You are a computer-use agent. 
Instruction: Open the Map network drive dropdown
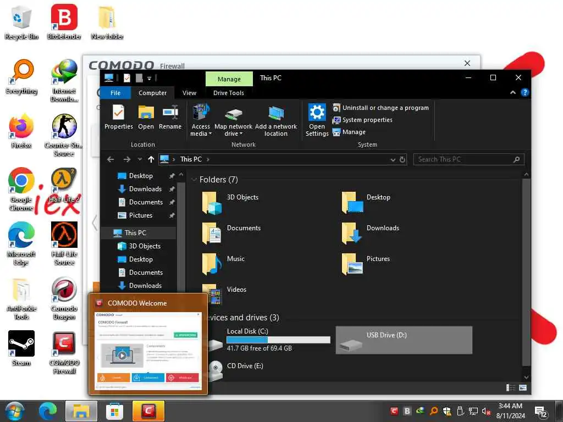tap(233, 120)
